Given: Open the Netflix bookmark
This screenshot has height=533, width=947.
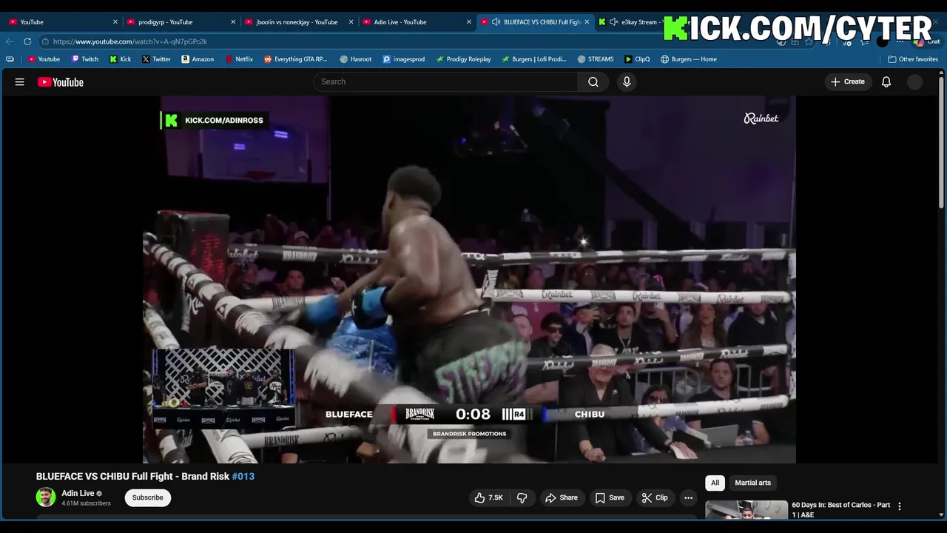Looking at the screenshot, I should 238,59.
